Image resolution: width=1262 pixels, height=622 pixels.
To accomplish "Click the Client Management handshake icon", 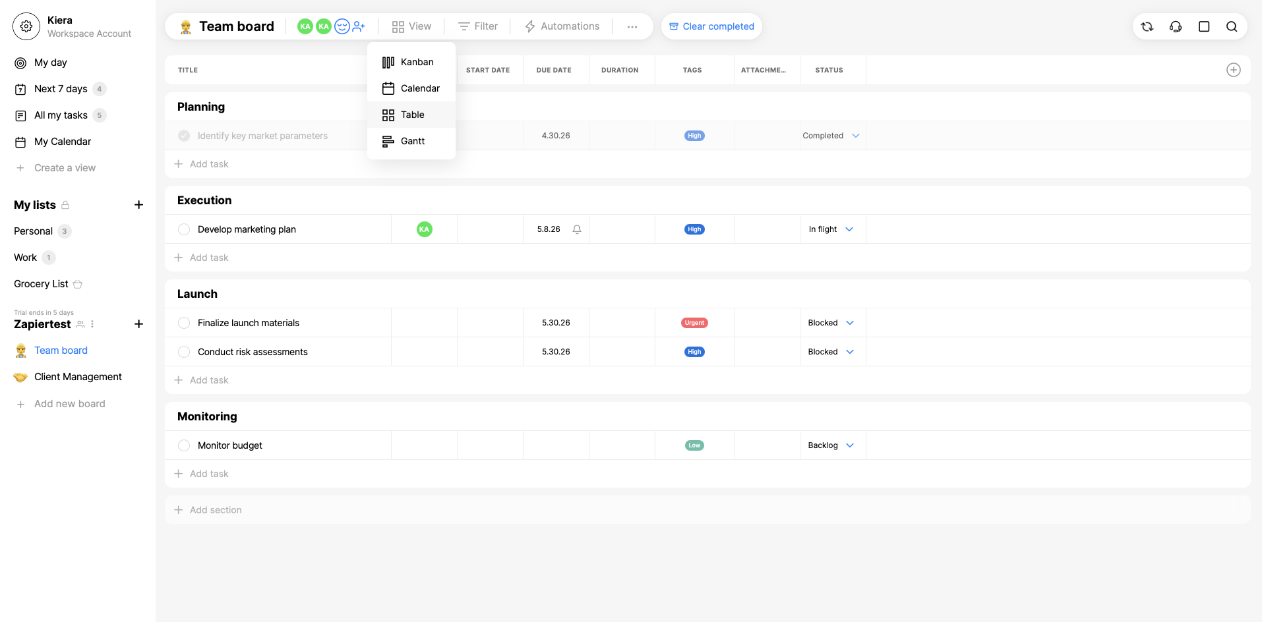I will [x=21, y=377].
